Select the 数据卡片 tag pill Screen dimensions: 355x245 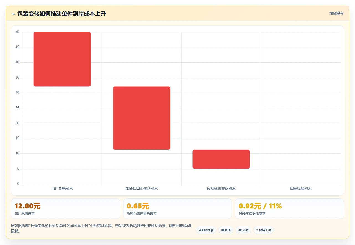tap(264, 230)
